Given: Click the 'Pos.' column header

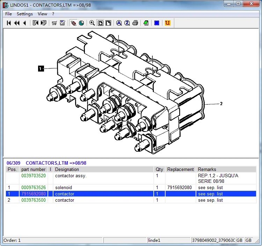Looking at the screenshot, I should 12,169.
